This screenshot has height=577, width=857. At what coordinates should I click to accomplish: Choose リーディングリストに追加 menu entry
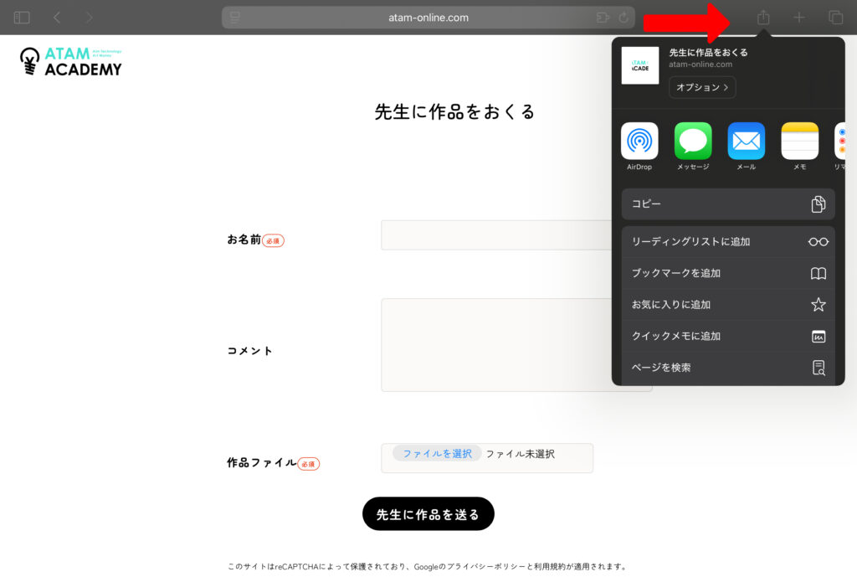728,242
